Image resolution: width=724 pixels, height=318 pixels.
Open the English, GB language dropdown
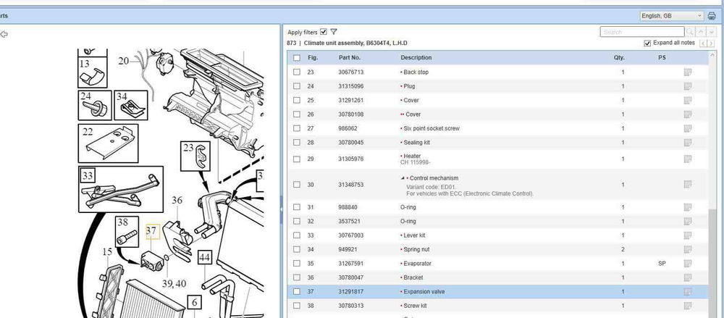[x=671, y=15]
